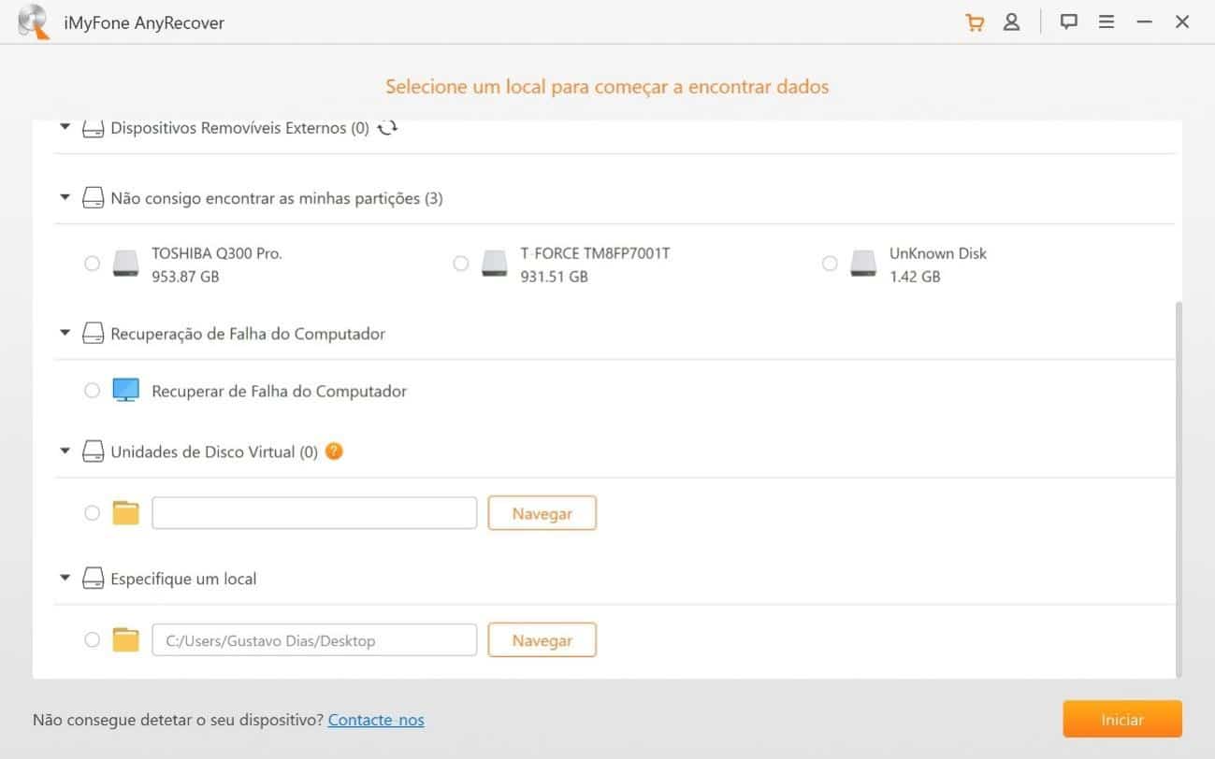Click Recuperação de Falha do Computador heading
Screen dimensions: 1215x759
248,334
